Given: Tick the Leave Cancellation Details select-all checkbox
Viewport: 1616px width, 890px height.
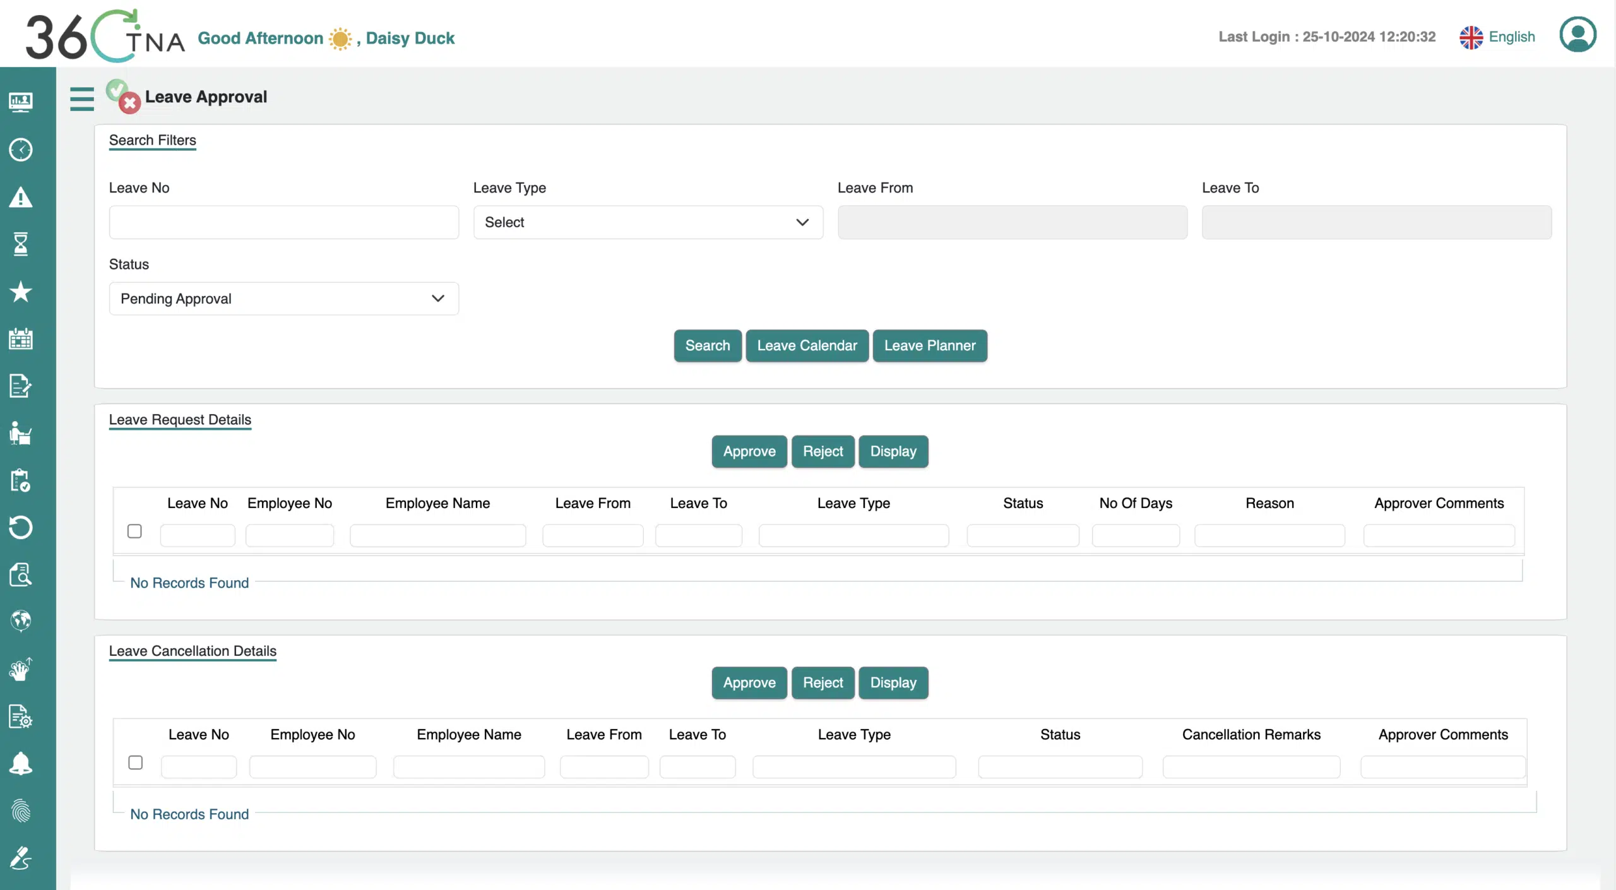Looking at the screenshot, I should click(x=135, y=762).
